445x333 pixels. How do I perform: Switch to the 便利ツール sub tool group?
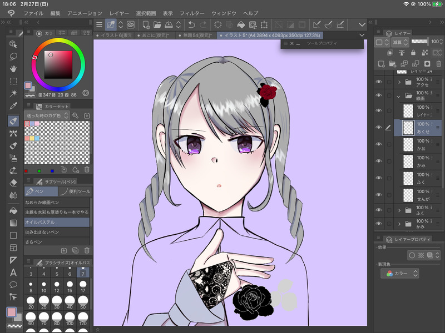(x=75, y=191)
